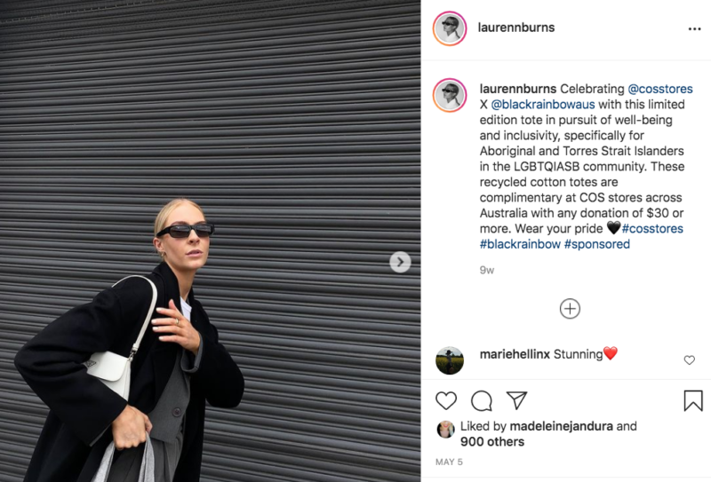Image resolution: width=711 pixels, height=482 pixels.
Task: View madeleinejandura's profile from likes
Action: pos(561,426)
